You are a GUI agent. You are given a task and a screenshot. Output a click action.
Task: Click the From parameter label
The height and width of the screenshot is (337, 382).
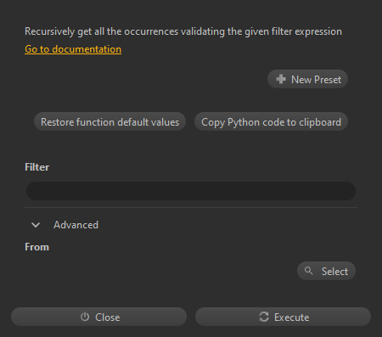(x=37, y=247)
